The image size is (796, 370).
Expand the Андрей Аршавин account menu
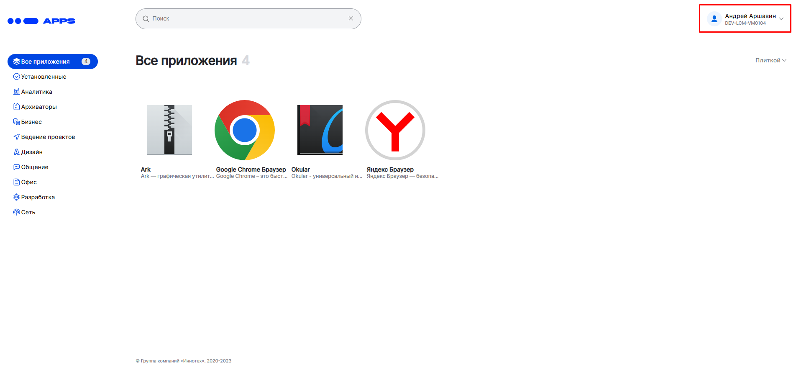[781, 19]
